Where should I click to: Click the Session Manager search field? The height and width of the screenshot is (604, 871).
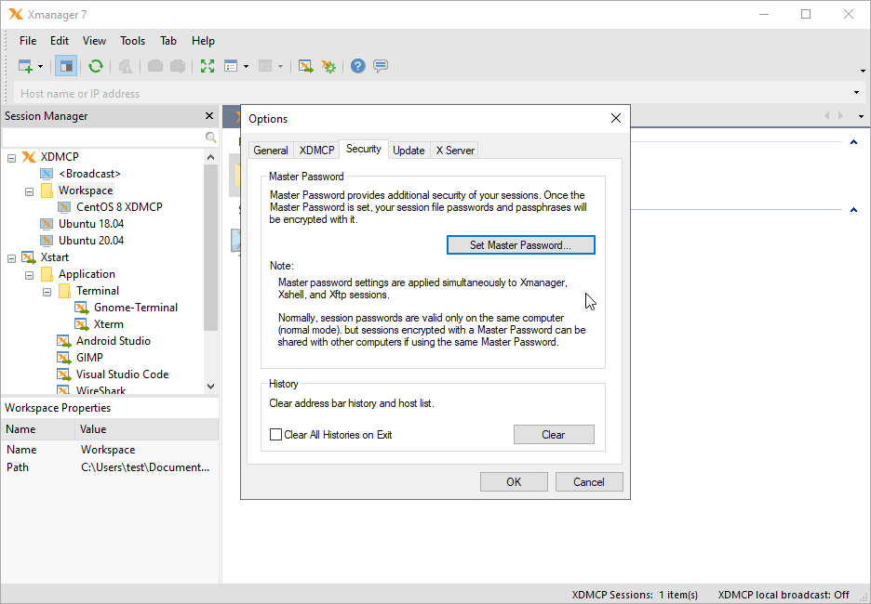tap(103, 137)
